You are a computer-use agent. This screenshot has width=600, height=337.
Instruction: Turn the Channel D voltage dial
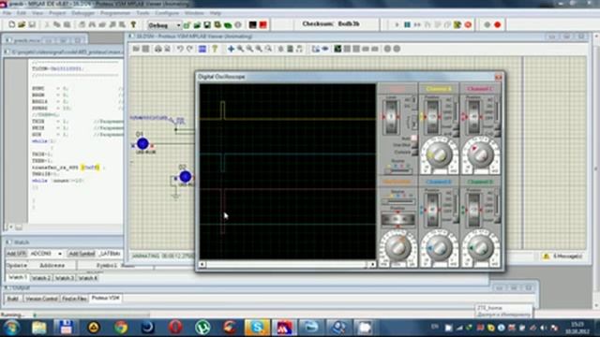[481, 247]
